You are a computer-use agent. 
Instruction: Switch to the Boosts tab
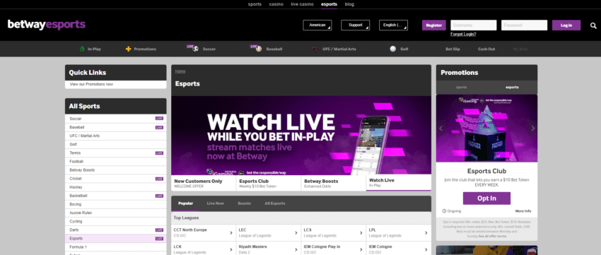[x=244, y=203]
